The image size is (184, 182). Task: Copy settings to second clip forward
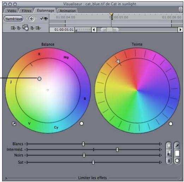coord(38,28)
